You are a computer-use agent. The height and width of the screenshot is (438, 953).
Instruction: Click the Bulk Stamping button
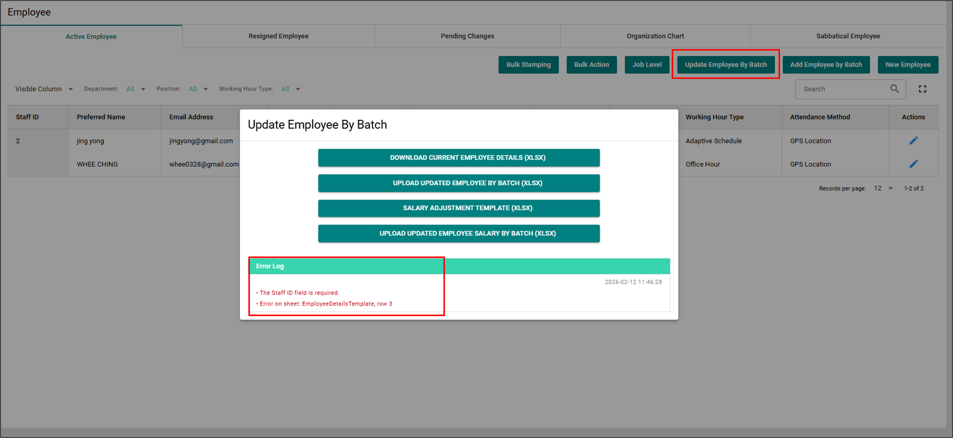tap(528, 65)
